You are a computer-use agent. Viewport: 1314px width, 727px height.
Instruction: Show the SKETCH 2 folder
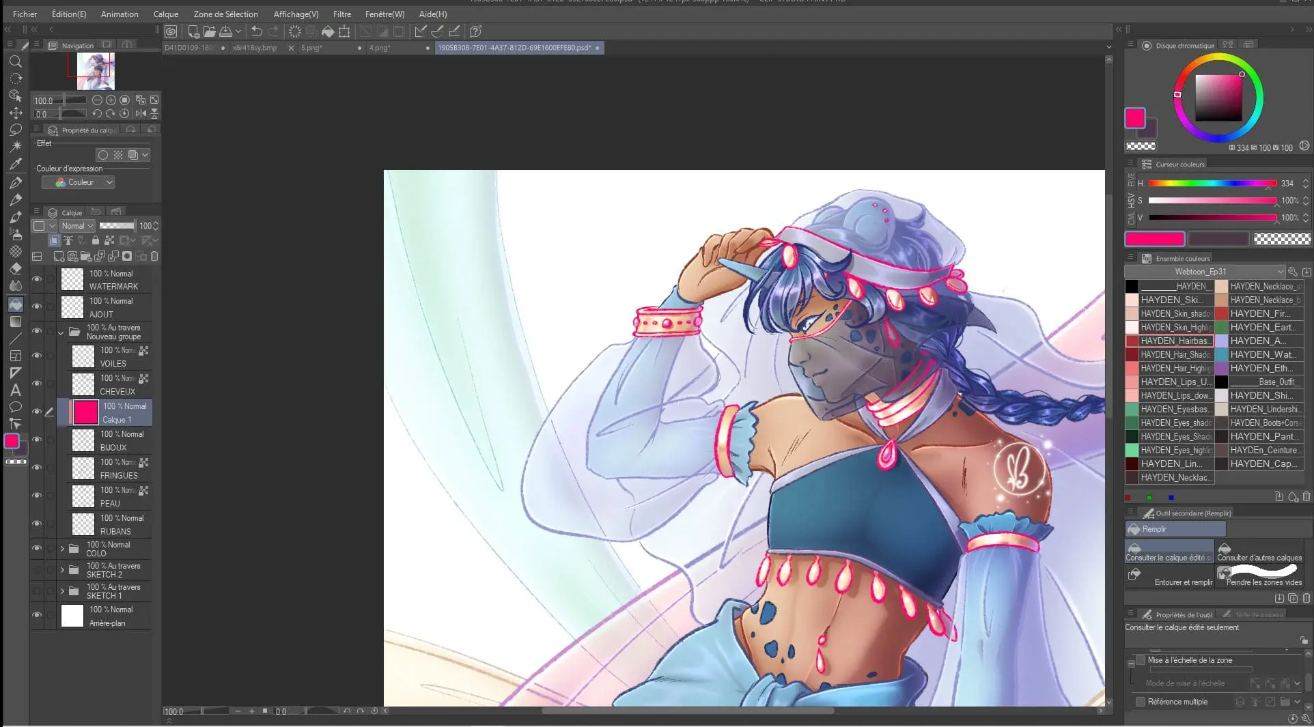(37, 570)
